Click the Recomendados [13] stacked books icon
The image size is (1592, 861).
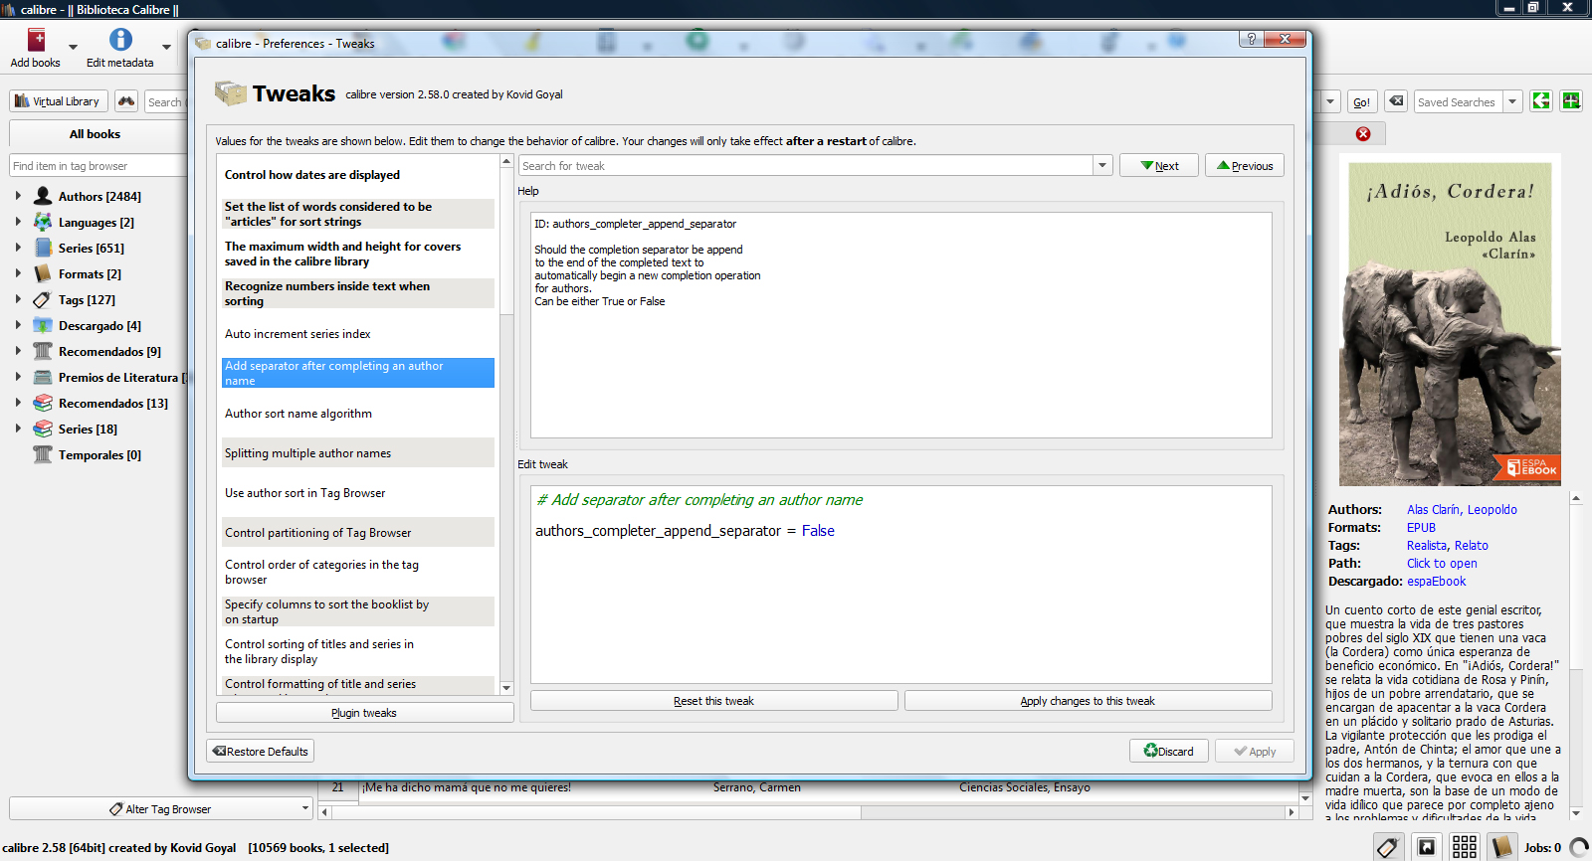[x=43, y=403]
